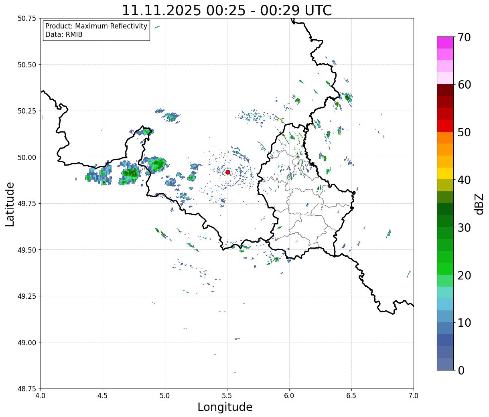Click the Latitude axis label

click(x=10, y=204)
